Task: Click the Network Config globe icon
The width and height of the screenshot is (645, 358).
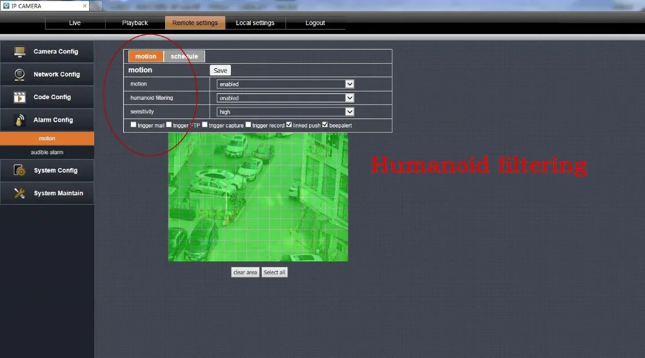Action: click(19, 74)
